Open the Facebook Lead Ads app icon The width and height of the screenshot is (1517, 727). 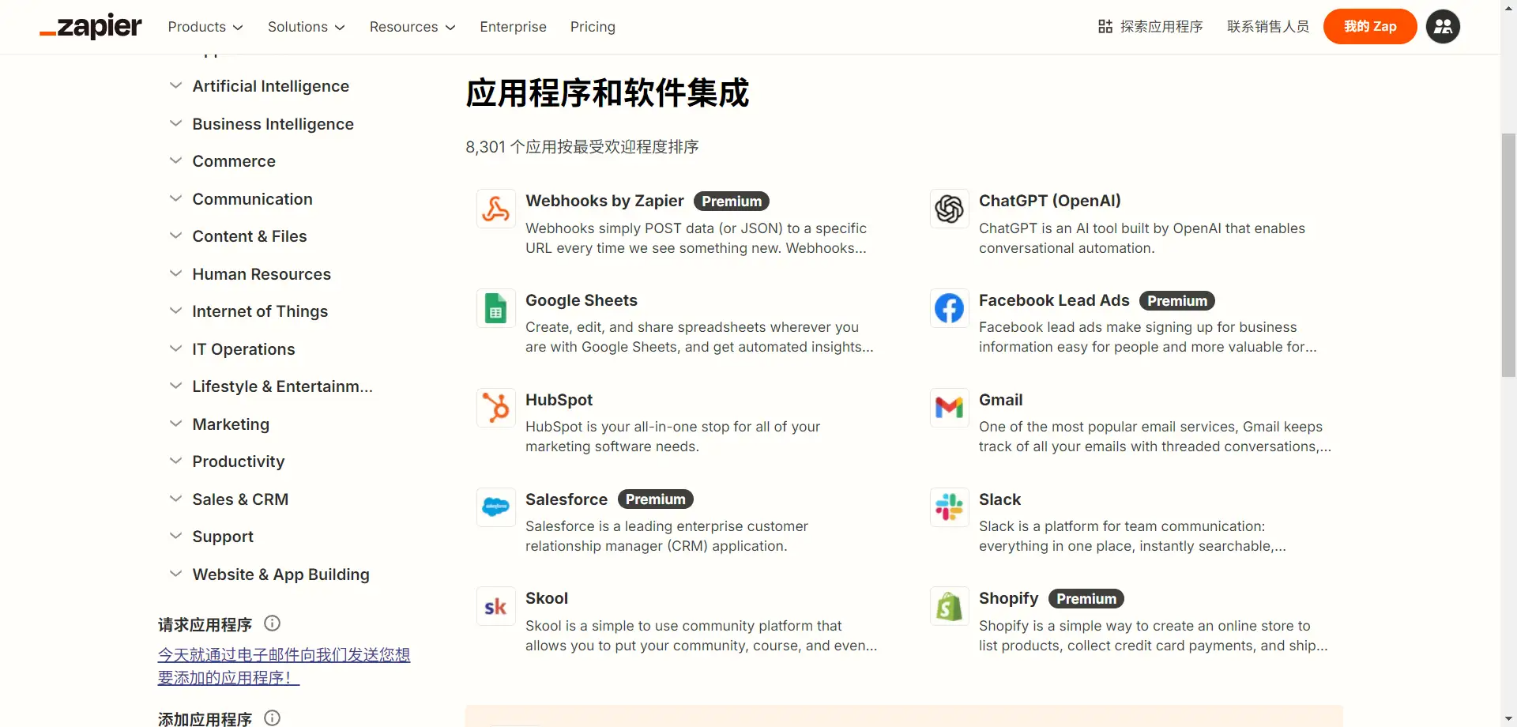coord(950,308)
